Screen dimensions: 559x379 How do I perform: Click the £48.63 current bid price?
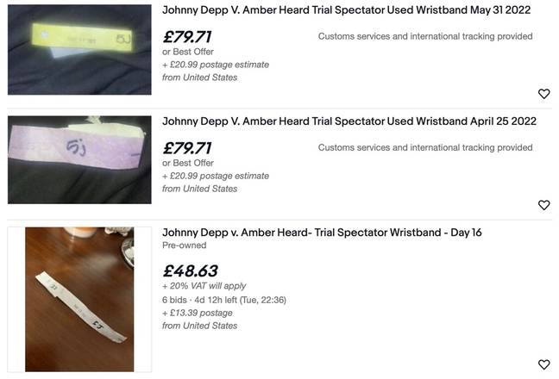click(x=190, y=271)
